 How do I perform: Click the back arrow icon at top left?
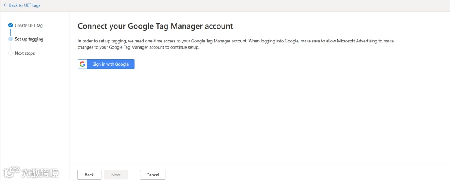coord(5,5)
